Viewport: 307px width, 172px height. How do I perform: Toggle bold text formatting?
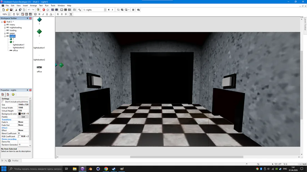click(x=39, y=14)
